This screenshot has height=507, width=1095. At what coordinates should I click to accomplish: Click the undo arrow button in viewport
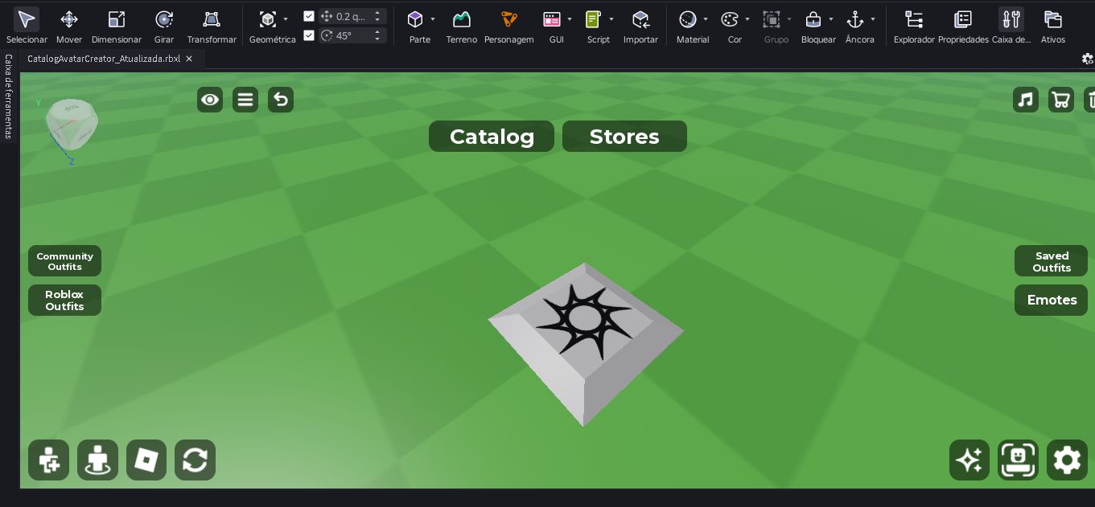281,100
